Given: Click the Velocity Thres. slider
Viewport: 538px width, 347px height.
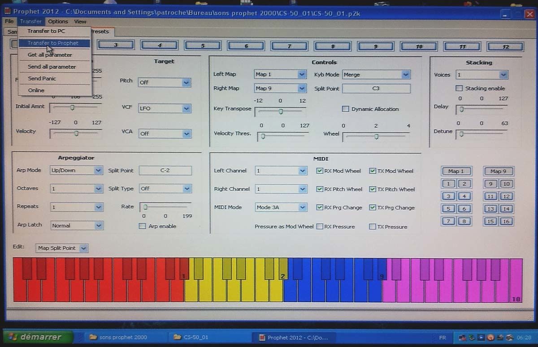Looking at the screenshot, I should [283, 137].
